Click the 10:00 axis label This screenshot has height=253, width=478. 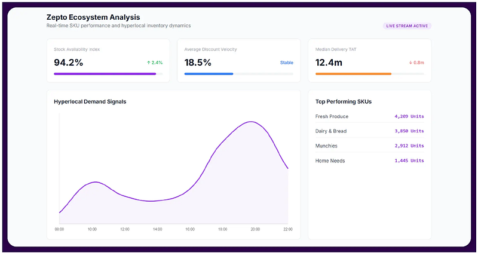coord(92,229)
